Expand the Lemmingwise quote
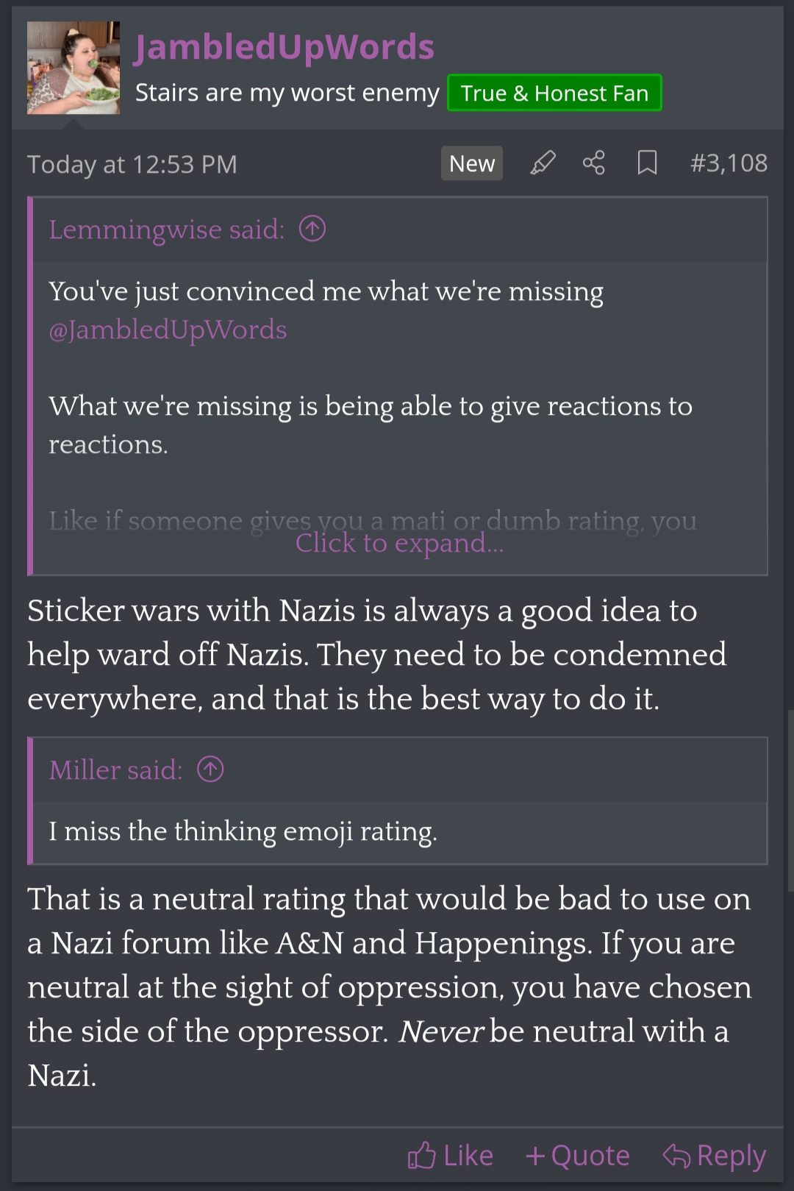The image size is (794, 1191). [399, 543]
